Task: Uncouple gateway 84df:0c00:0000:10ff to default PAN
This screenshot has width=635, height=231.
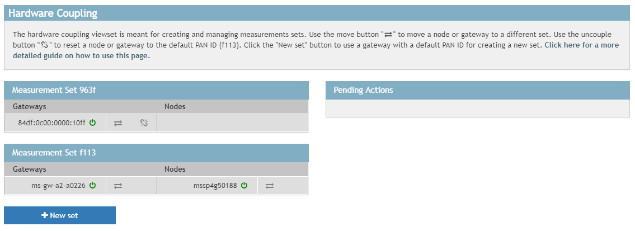Action: (144, 123)
